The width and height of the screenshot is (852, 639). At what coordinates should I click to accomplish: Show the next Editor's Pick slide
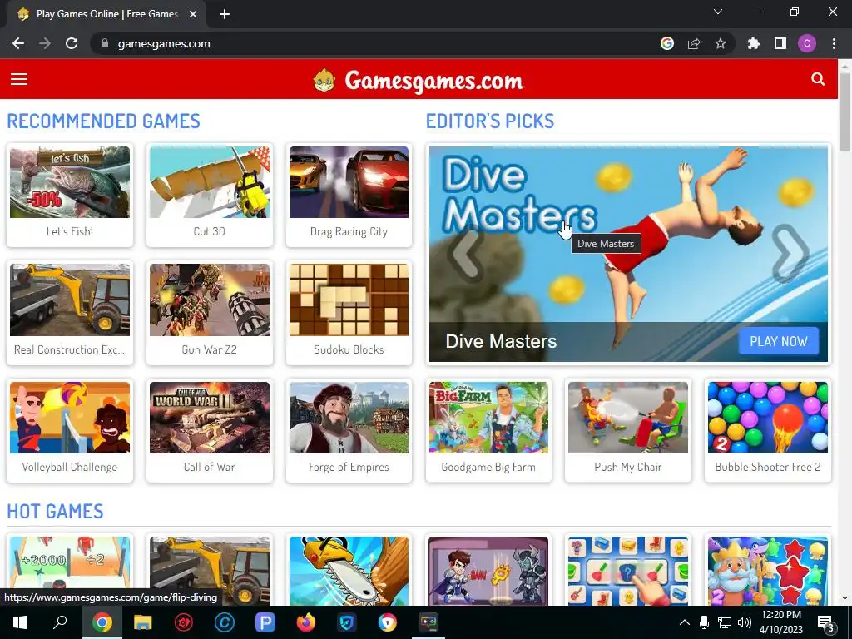pos(790,255)
